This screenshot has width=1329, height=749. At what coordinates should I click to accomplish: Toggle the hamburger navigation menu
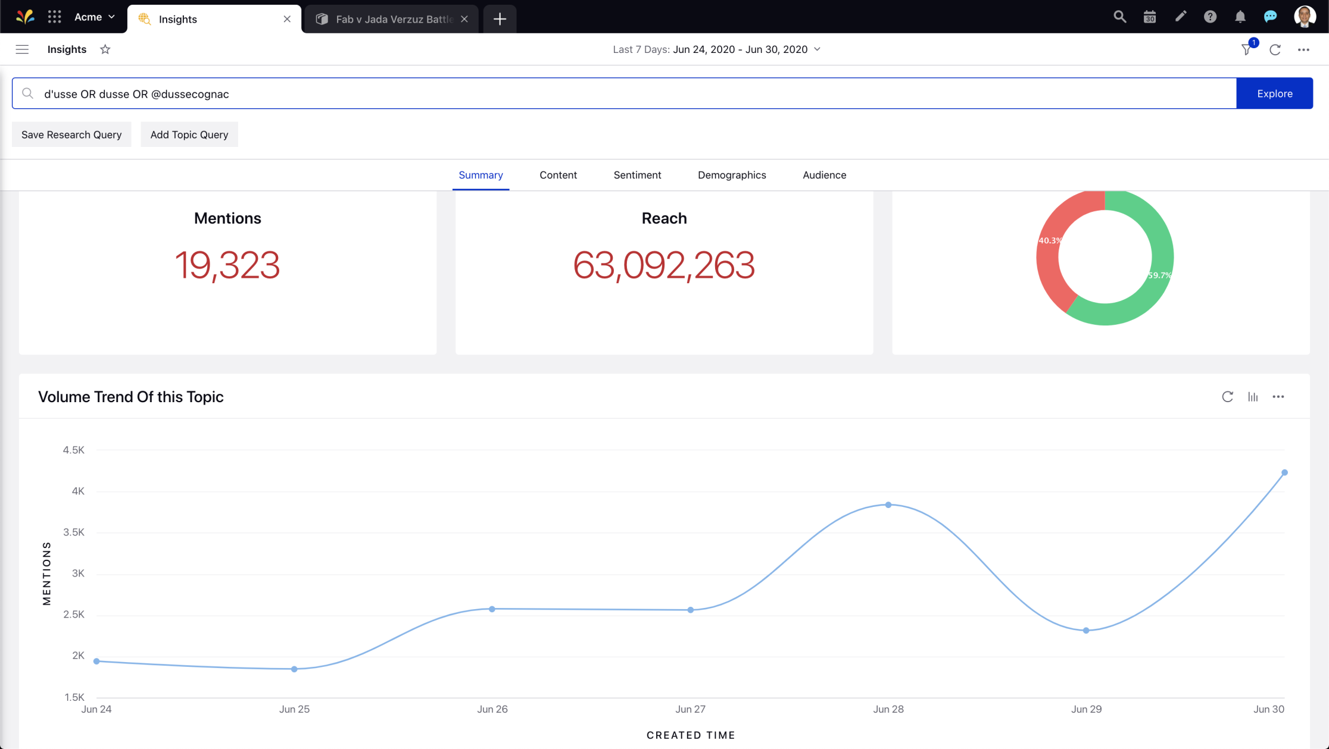[x=22, y=49]
